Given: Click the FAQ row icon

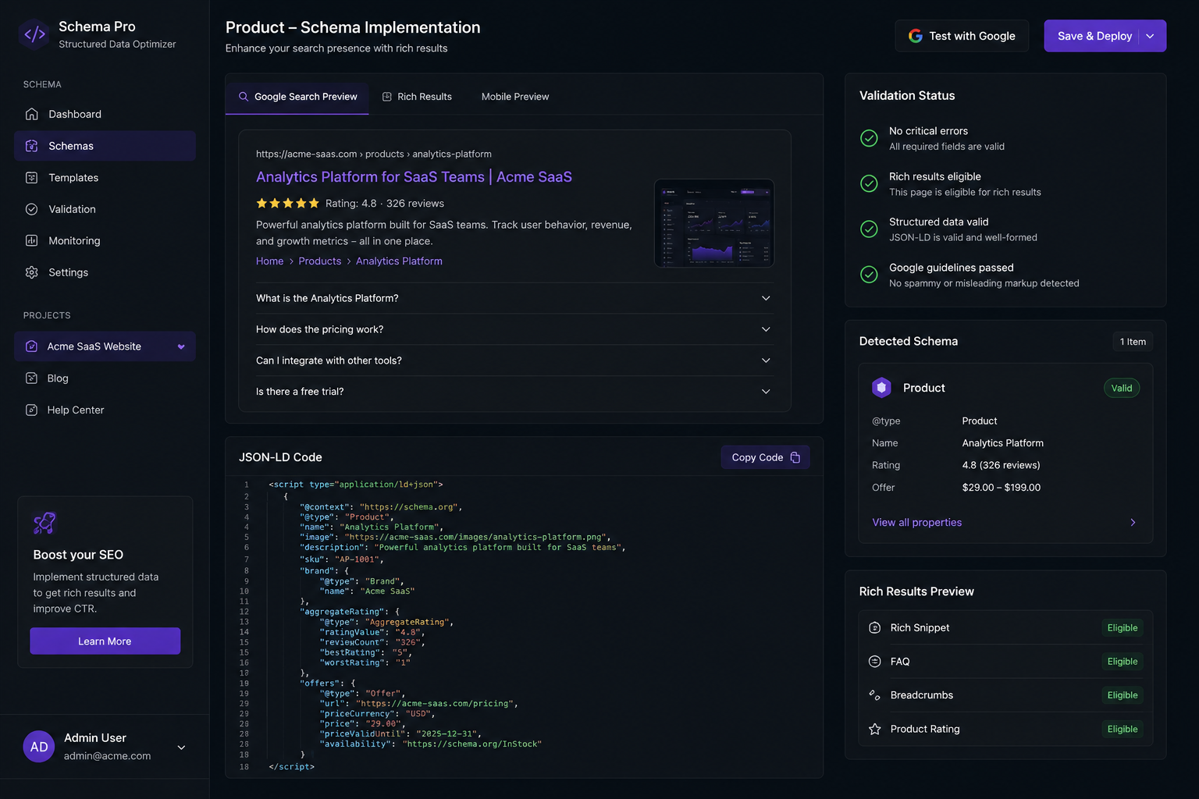Looking at the screenshot, I should click(875, 662).
